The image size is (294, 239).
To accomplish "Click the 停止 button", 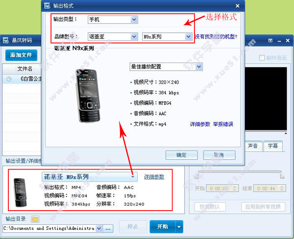I will coord(133,227).
